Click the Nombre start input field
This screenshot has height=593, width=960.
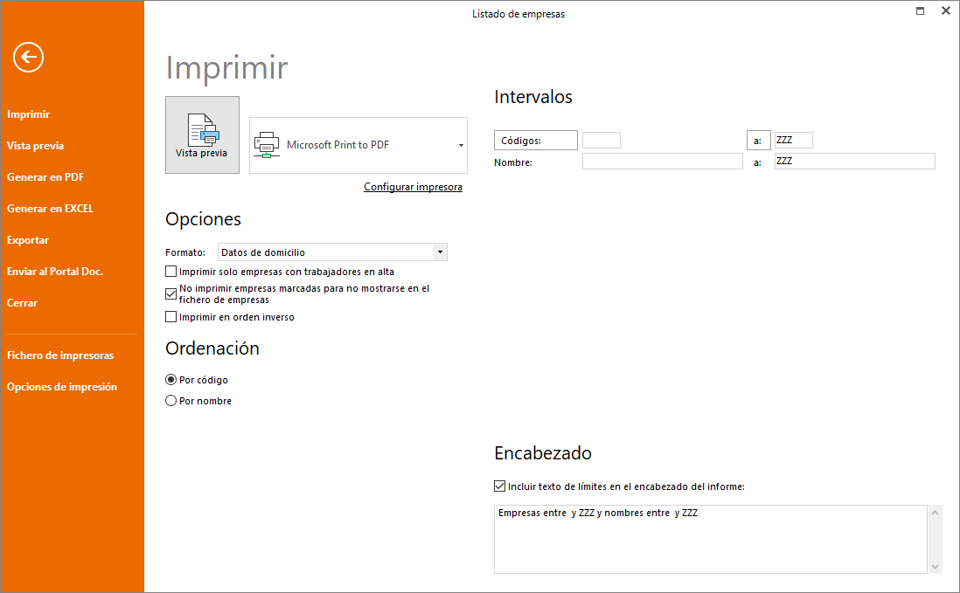coord(663,162)
